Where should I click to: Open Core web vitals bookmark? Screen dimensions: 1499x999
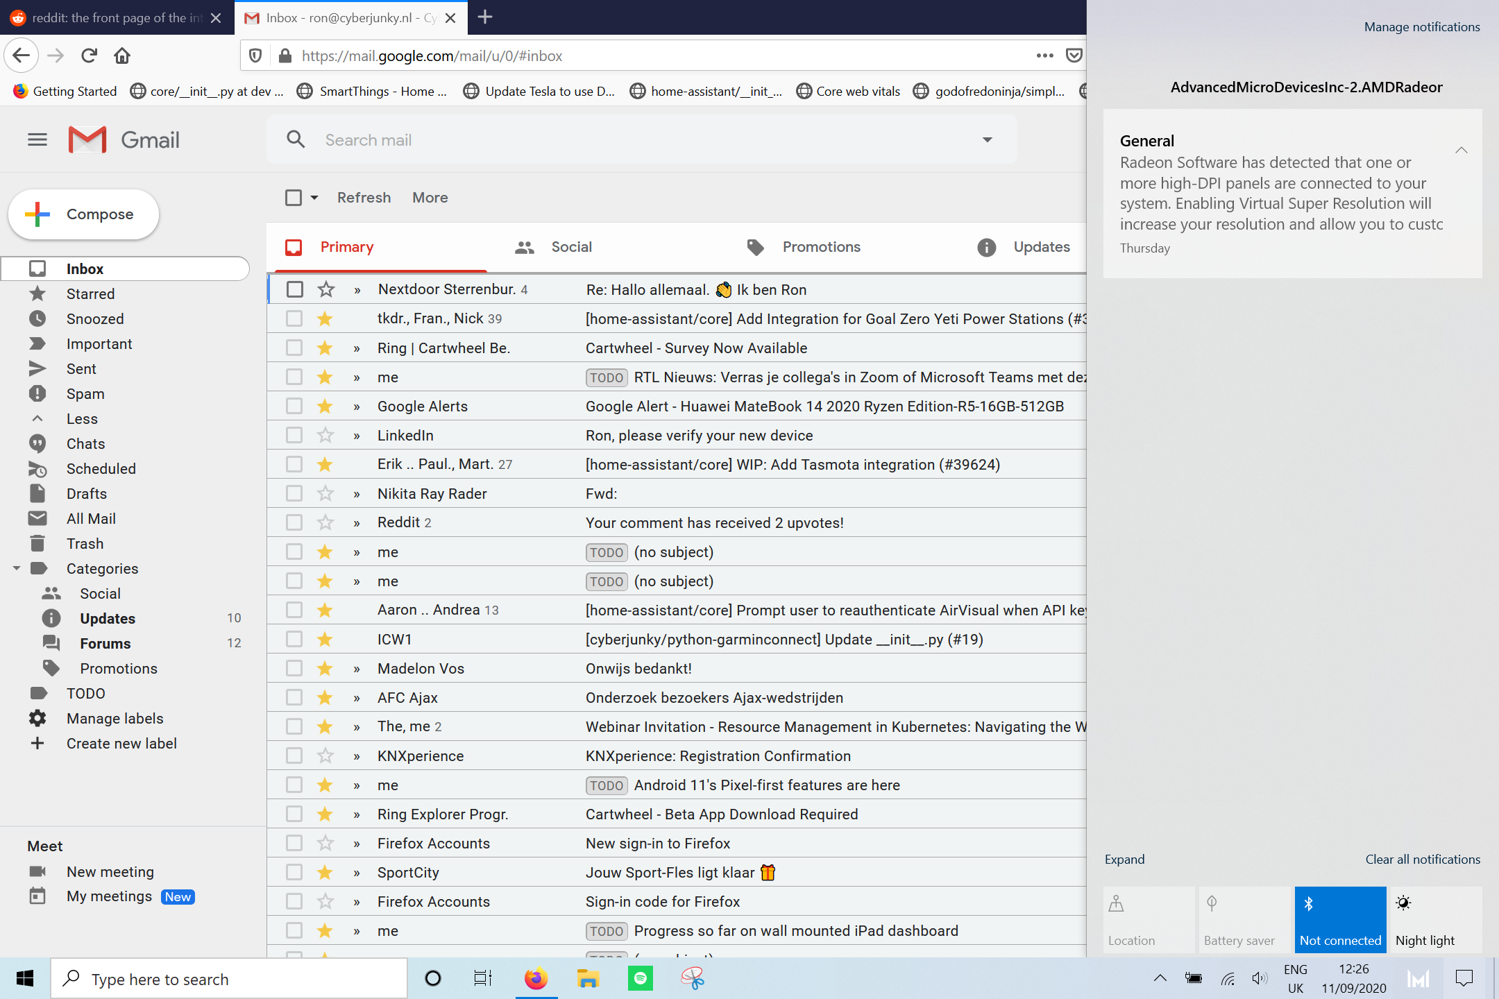click(848, 92)
